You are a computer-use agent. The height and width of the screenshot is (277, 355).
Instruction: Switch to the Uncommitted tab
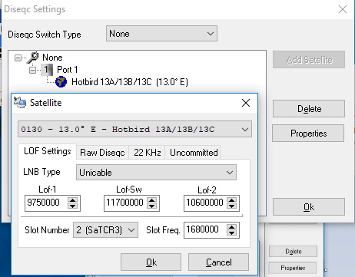point(194,153)
